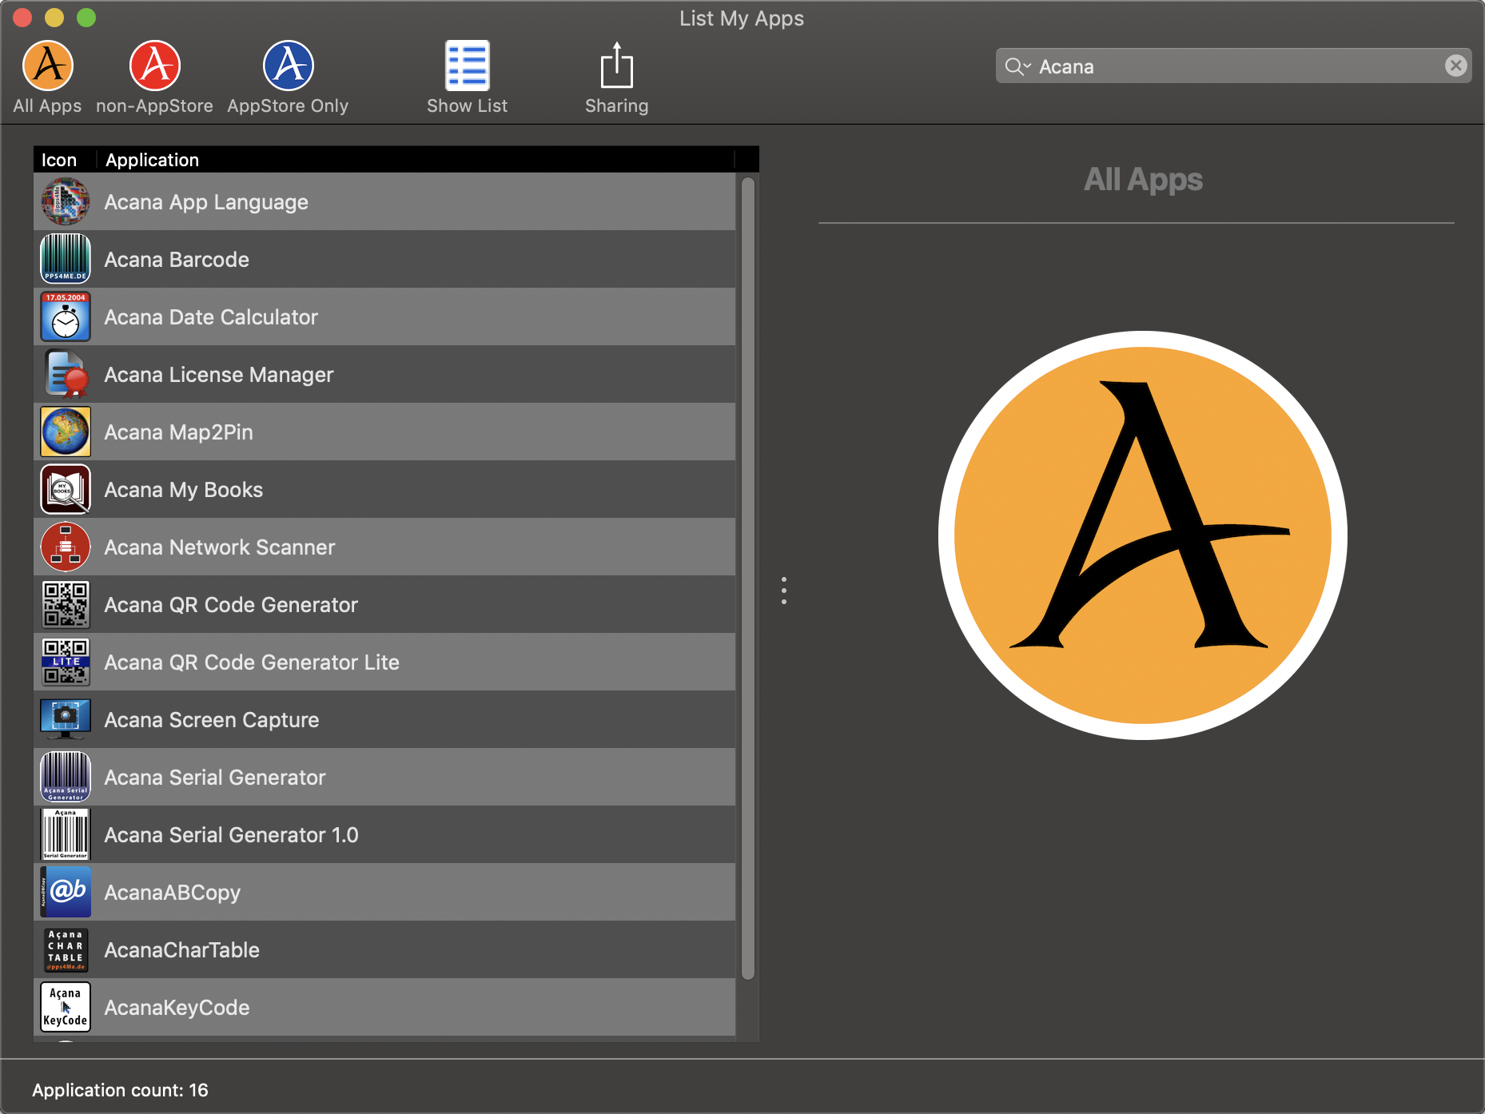Click the app list vertical scrollbar

747,579
